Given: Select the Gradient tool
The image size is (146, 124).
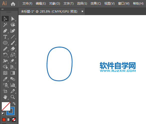Looking at the screenshot, I should tap(13, 73).
